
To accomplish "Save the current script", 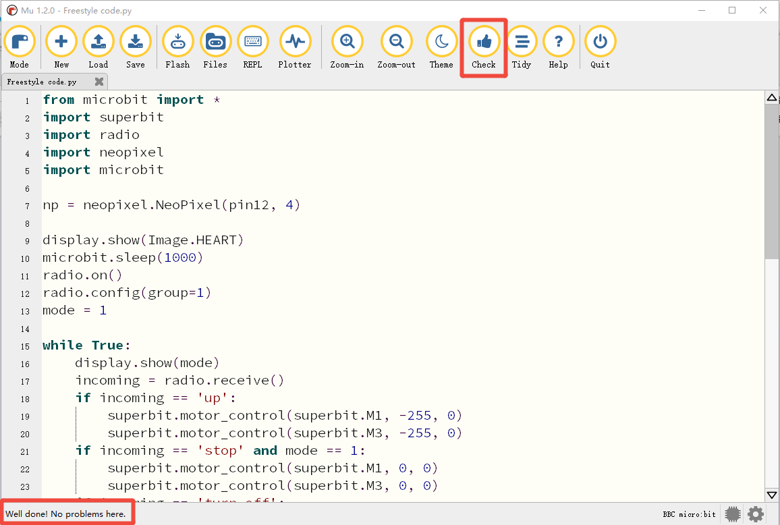I will (x=136, y=47).
